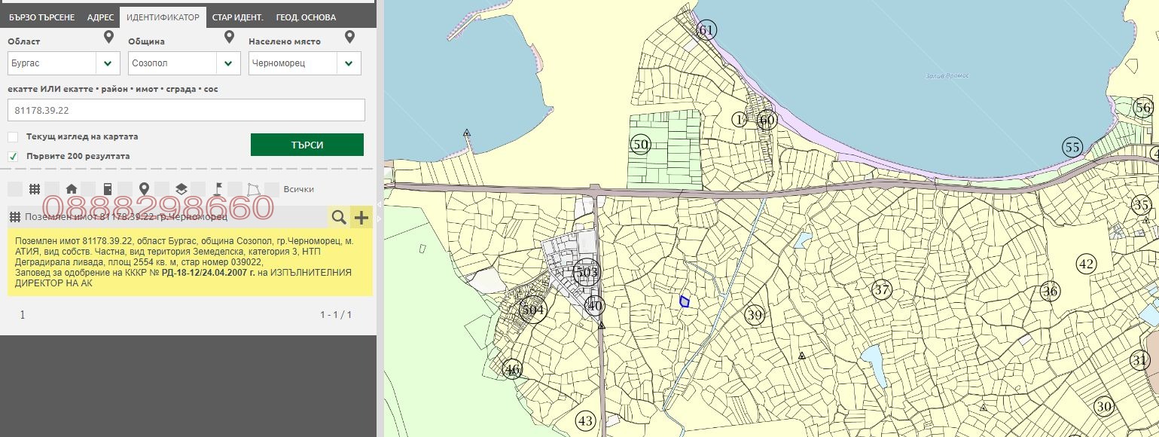Viewport: 1159px width, 437px height.
Task: Click the layers stack filter icon
Action: click(x=181, y=189)
